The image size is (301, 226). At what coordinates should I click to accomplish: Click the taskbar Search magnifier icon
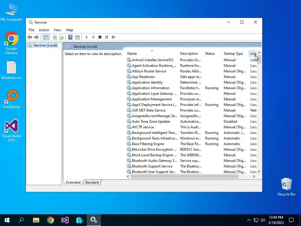pyautogui.click(x=21, y=220)
